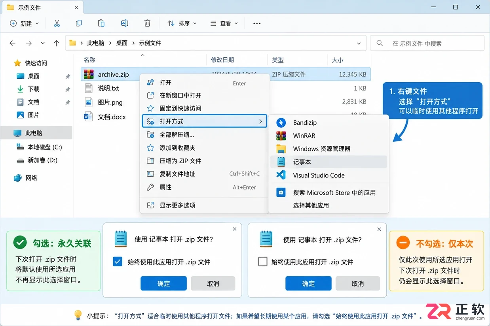This screenshot has width=490, height=326.
Task: Open with Windows 资源管理器
Action: pos(329,149)
